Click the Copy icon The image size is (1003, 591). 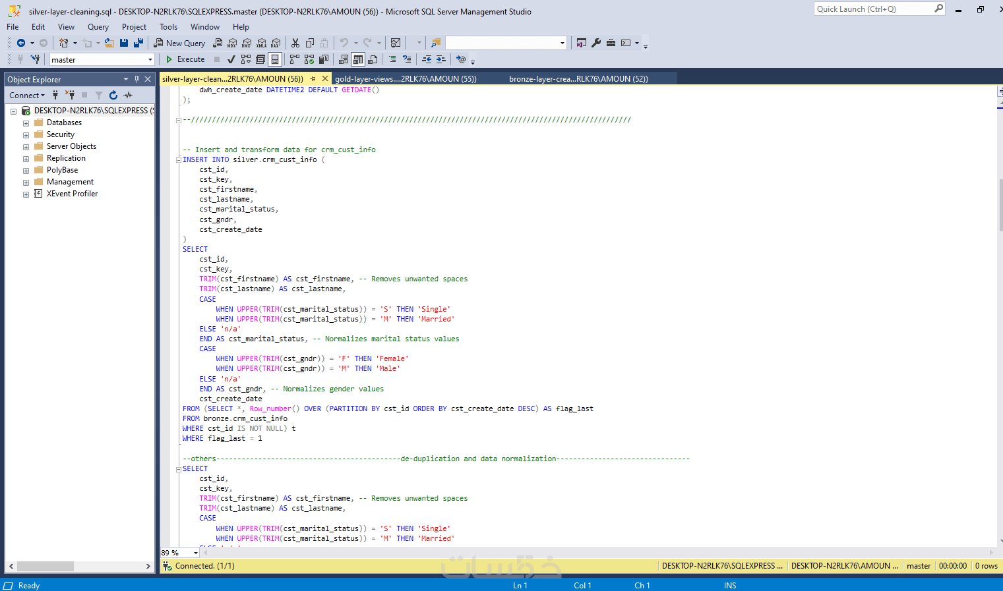click(x=310, y=43)
